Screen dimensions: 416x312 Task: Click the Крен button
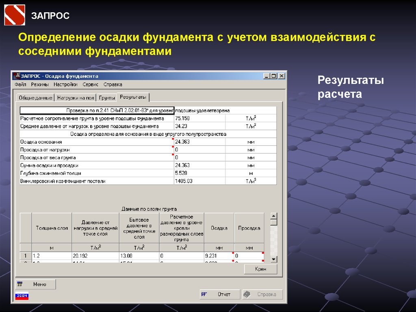[260, 269]
